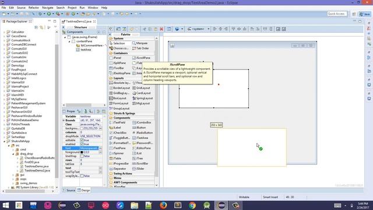
Task: Pick JSplitPane in the palette
Action: pos(118,63)
